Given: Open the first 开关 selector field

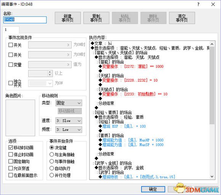Looking at the screenshot, I should coord(50,45).
